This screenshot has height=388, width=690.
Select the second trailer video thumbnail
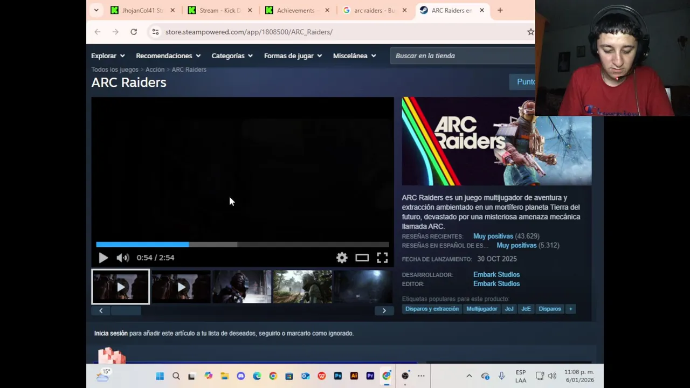[x=181, y=287]
